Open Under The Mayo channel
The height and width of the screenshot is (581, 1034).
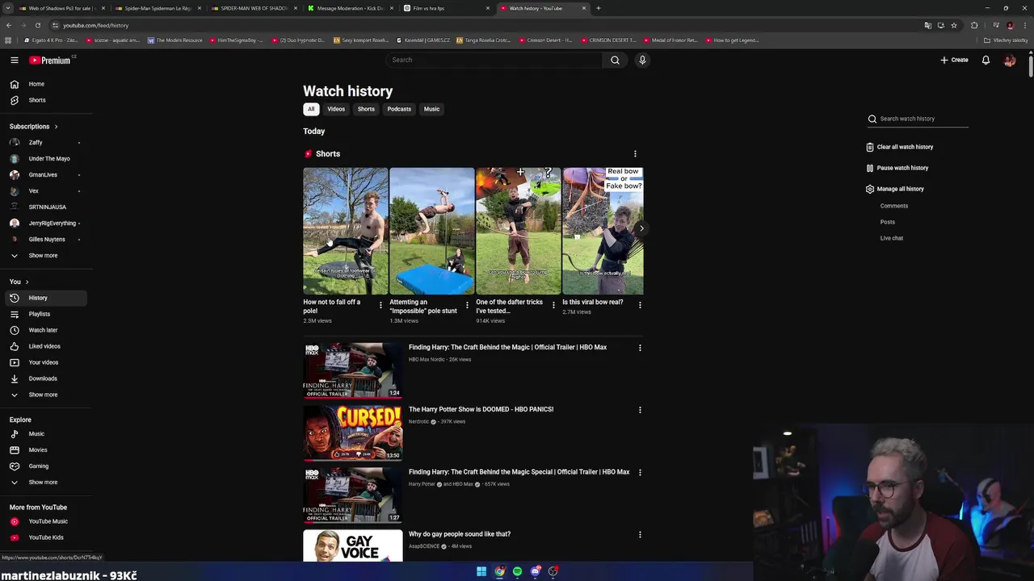pos(44,158)
